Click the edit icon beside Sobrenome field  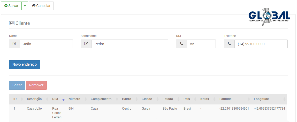(x=86, y=44)
